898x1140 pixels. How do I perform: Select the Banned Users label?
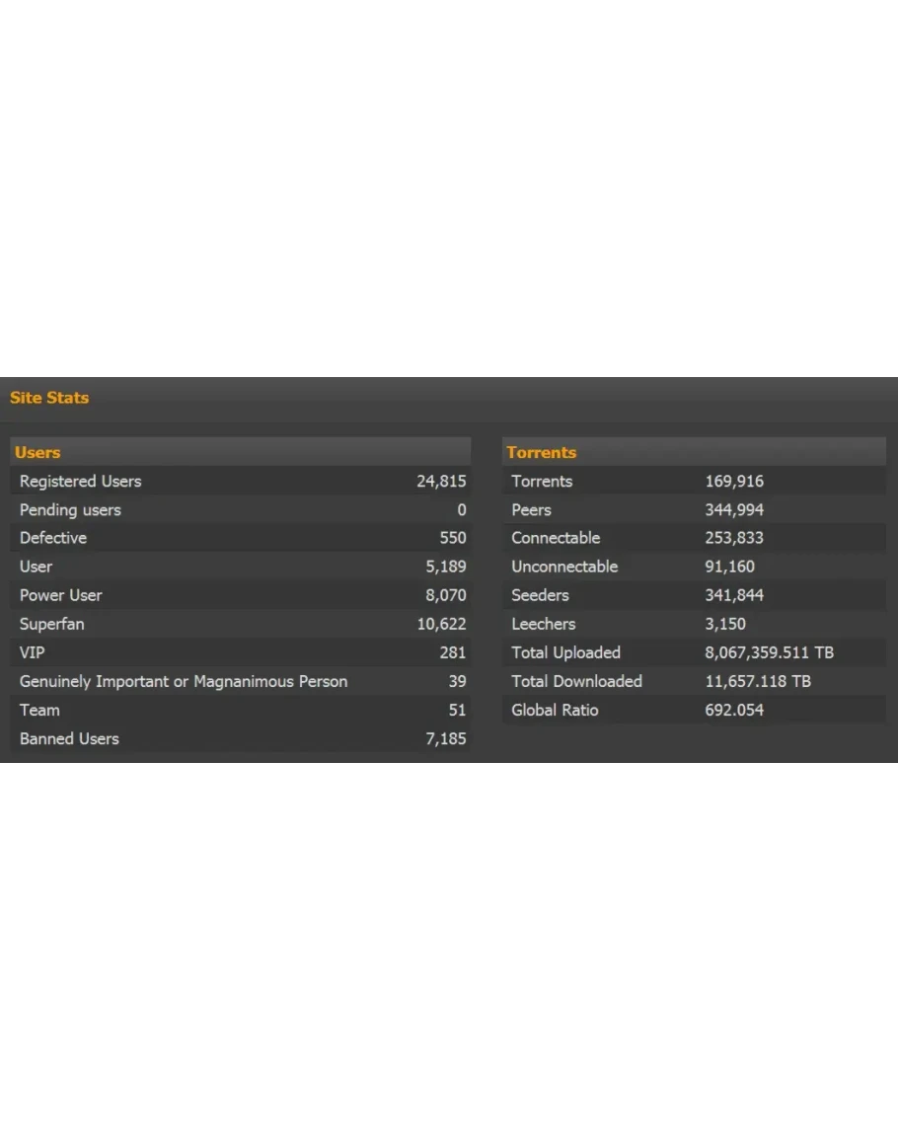pos(69,738)
